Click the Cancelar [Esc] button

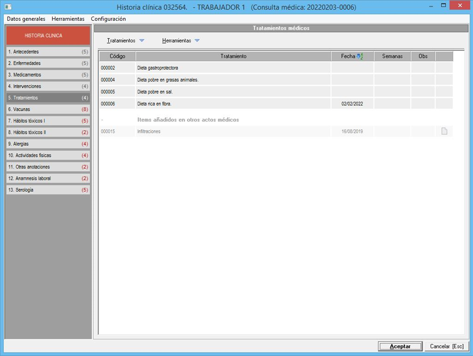[x=446, y=346]
